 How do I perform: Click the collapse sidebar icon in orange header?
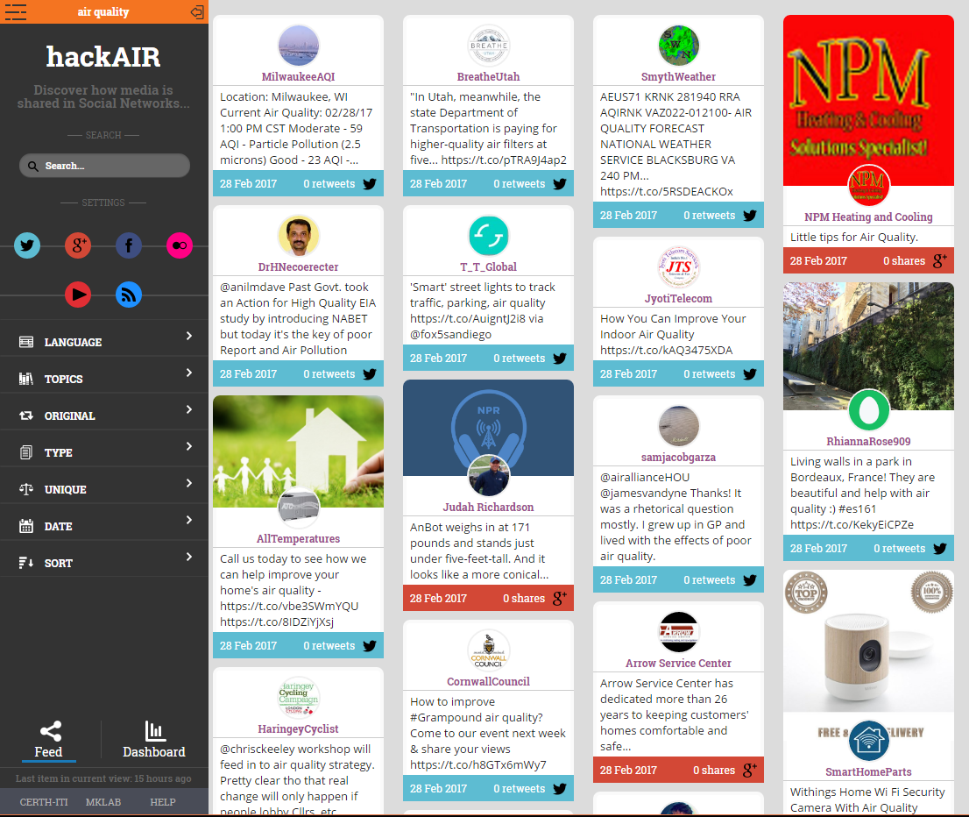coord(197,11)
